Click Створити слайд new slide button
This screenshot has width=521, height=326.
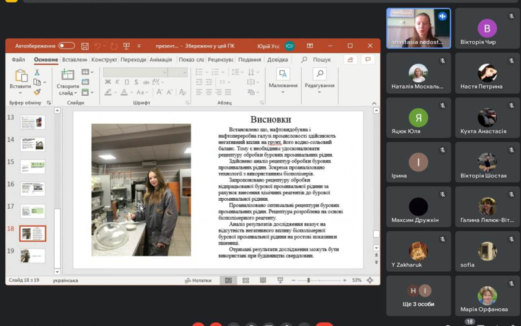[68, 82]
